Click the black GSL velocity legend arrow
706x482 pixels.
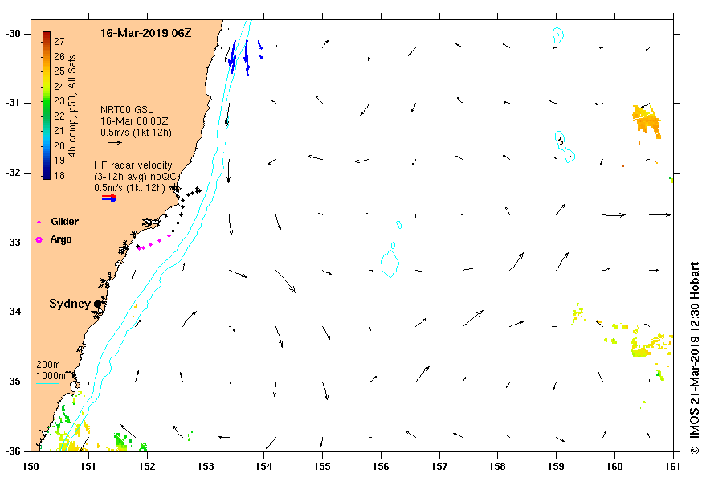tap(115, 143)
